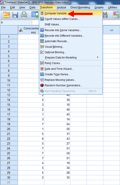Click the Count Values within Cases icon
Screen dimensions: 120x185
(42, 19)
